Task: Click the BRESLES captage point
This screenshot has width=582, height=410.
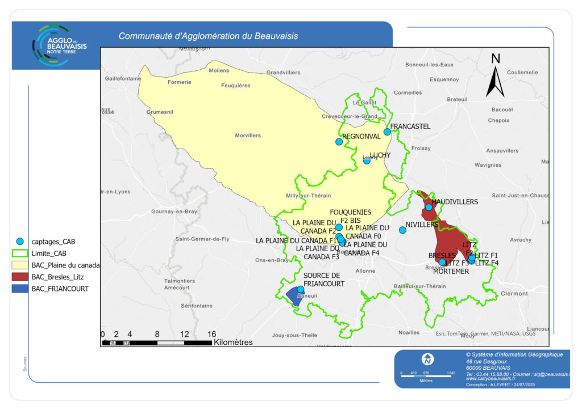Action: point(442,262)
